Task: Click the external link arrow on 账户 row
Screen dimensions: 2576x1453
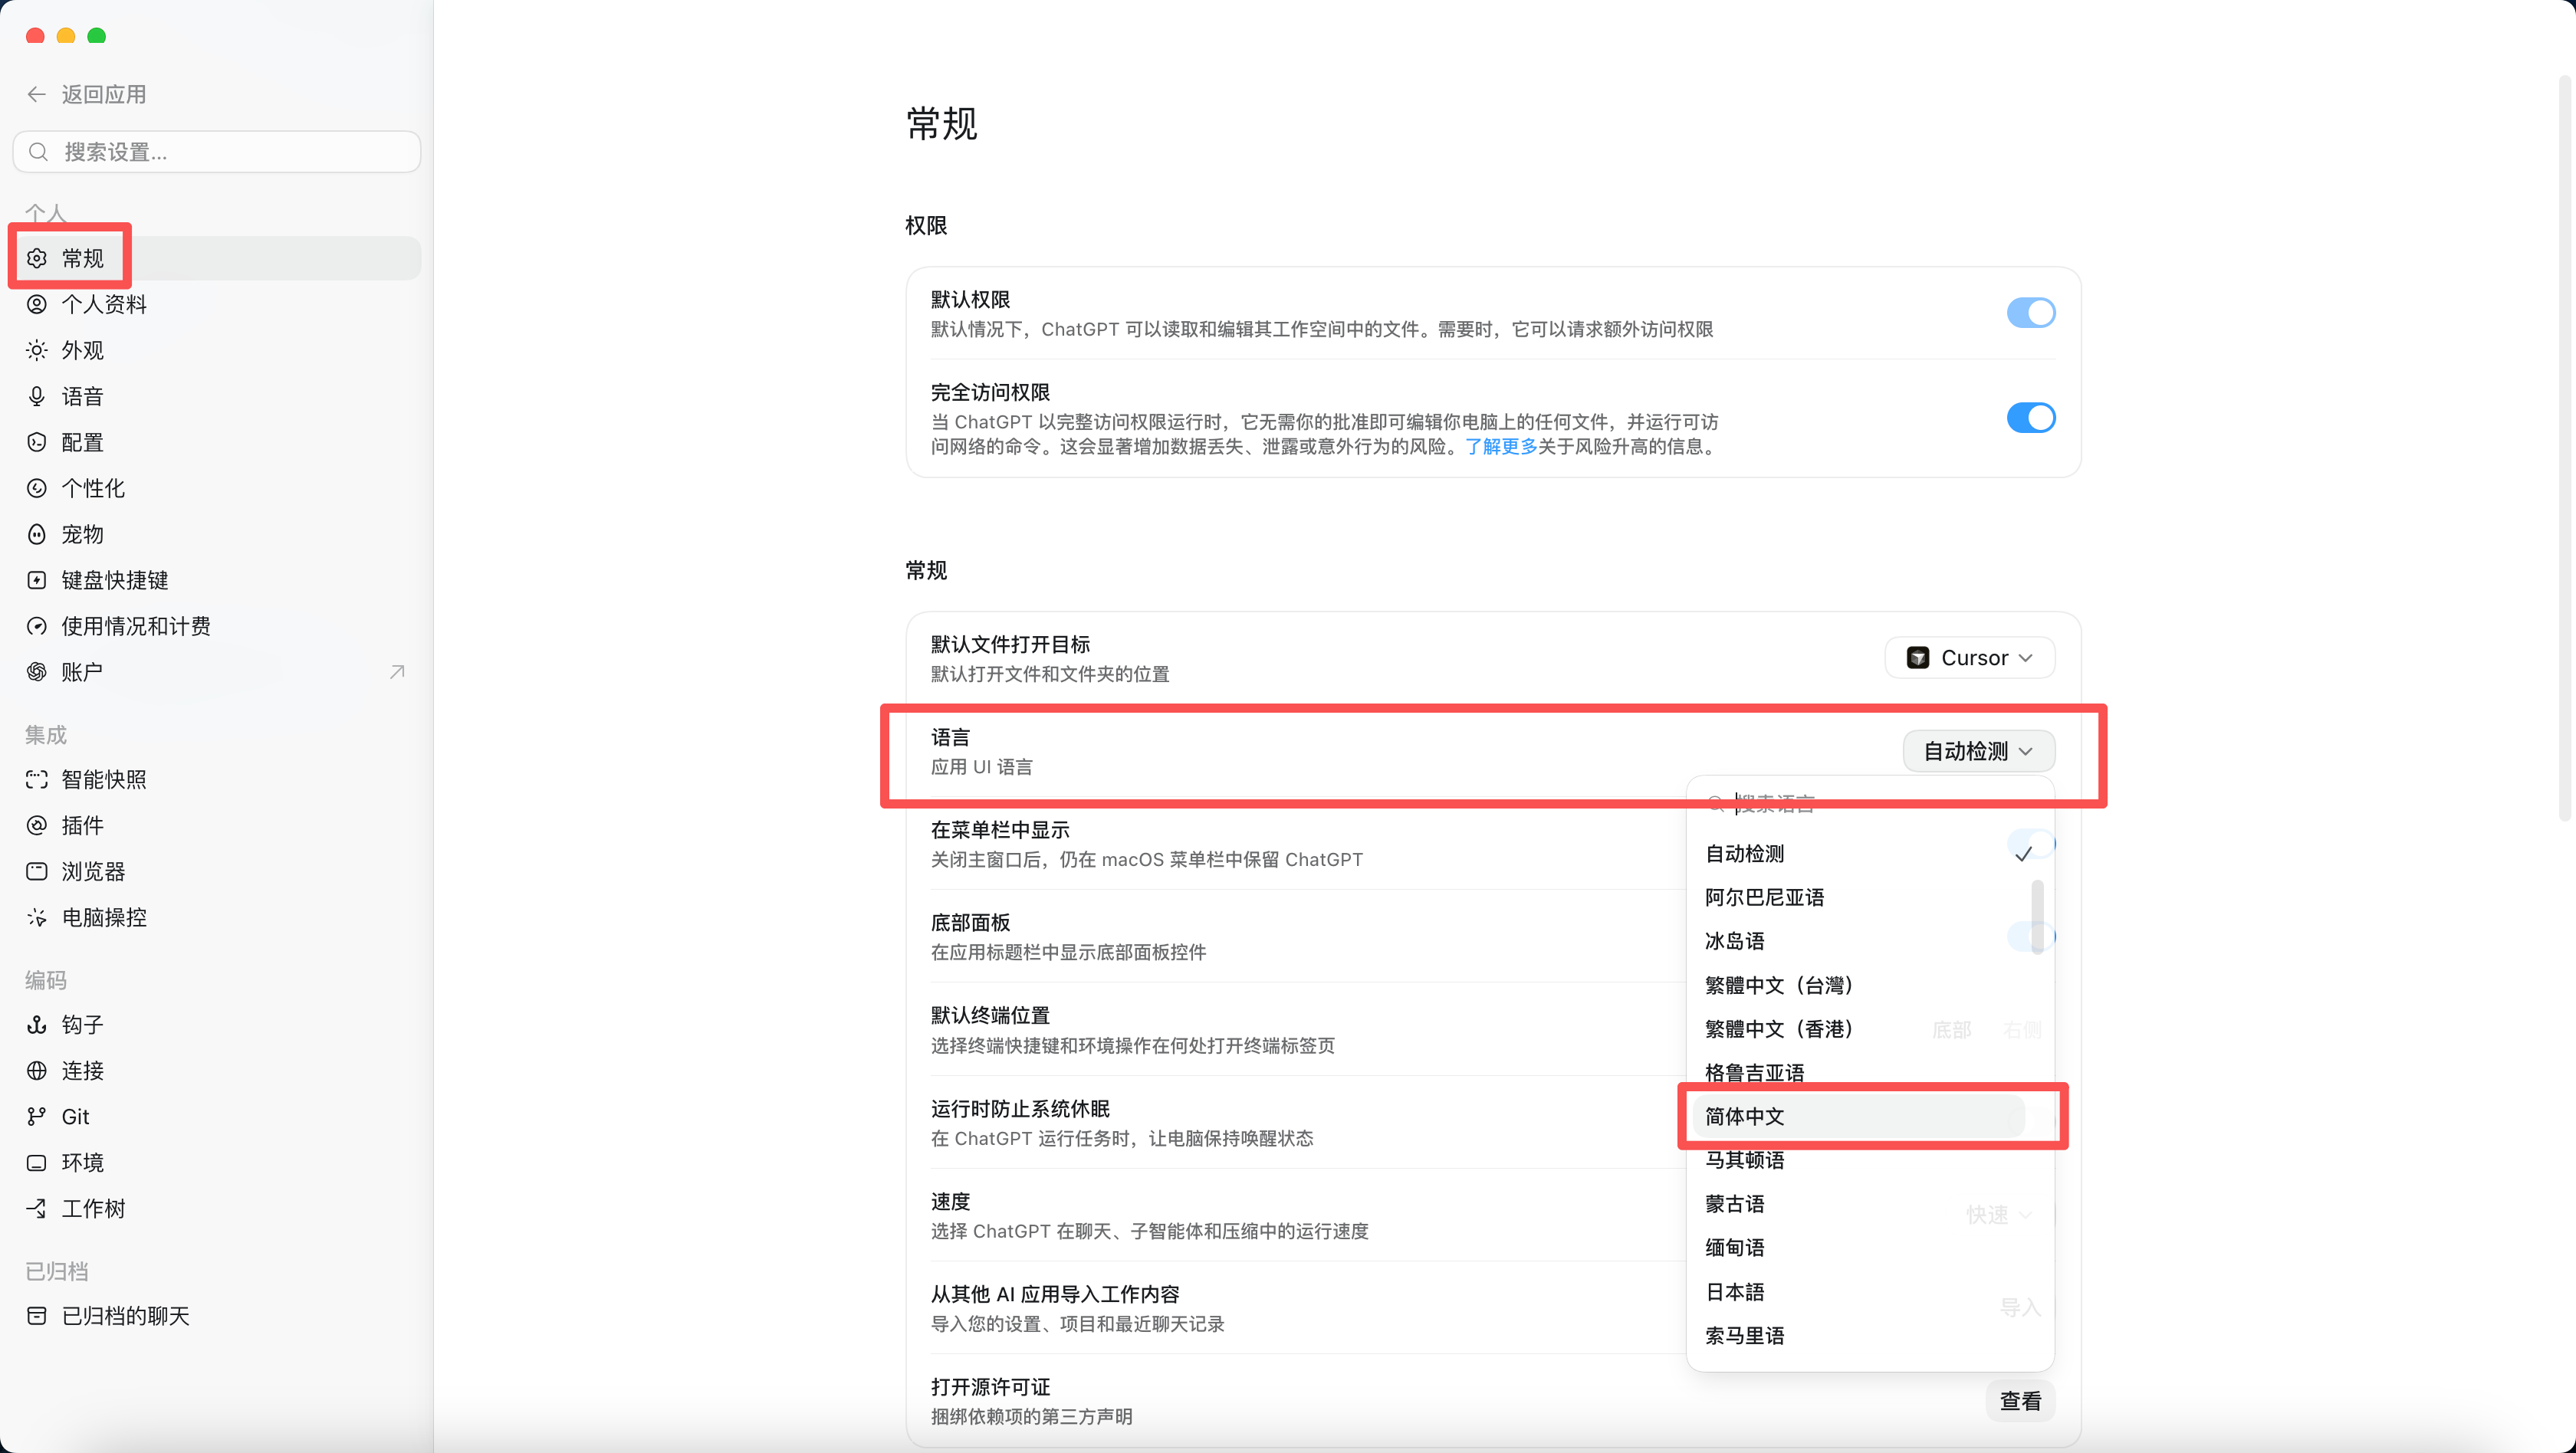Action: 397,673
